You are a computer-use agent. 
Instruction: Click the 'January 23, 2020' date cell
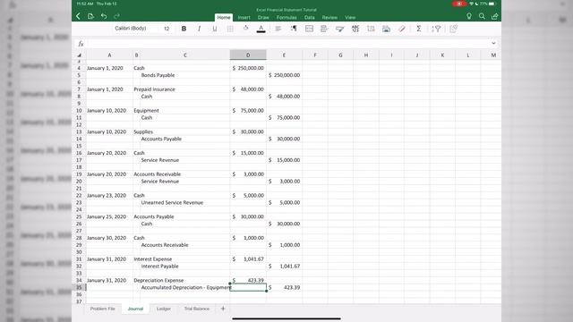click(107, 195)
